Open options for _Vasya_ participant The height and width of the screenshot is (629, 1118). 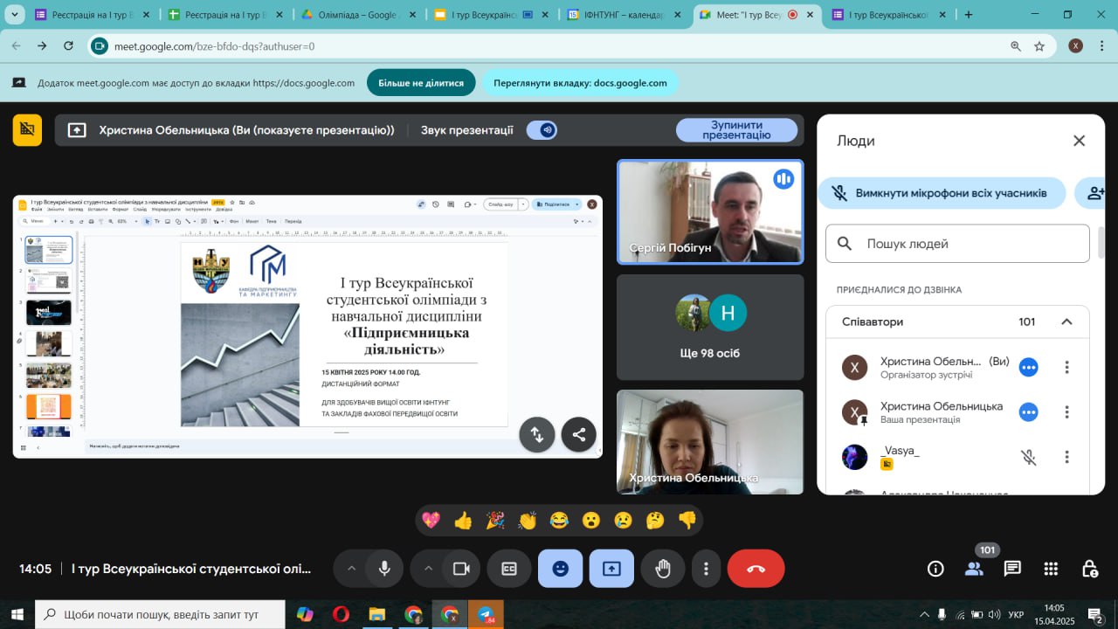(x=1066, y=457)
